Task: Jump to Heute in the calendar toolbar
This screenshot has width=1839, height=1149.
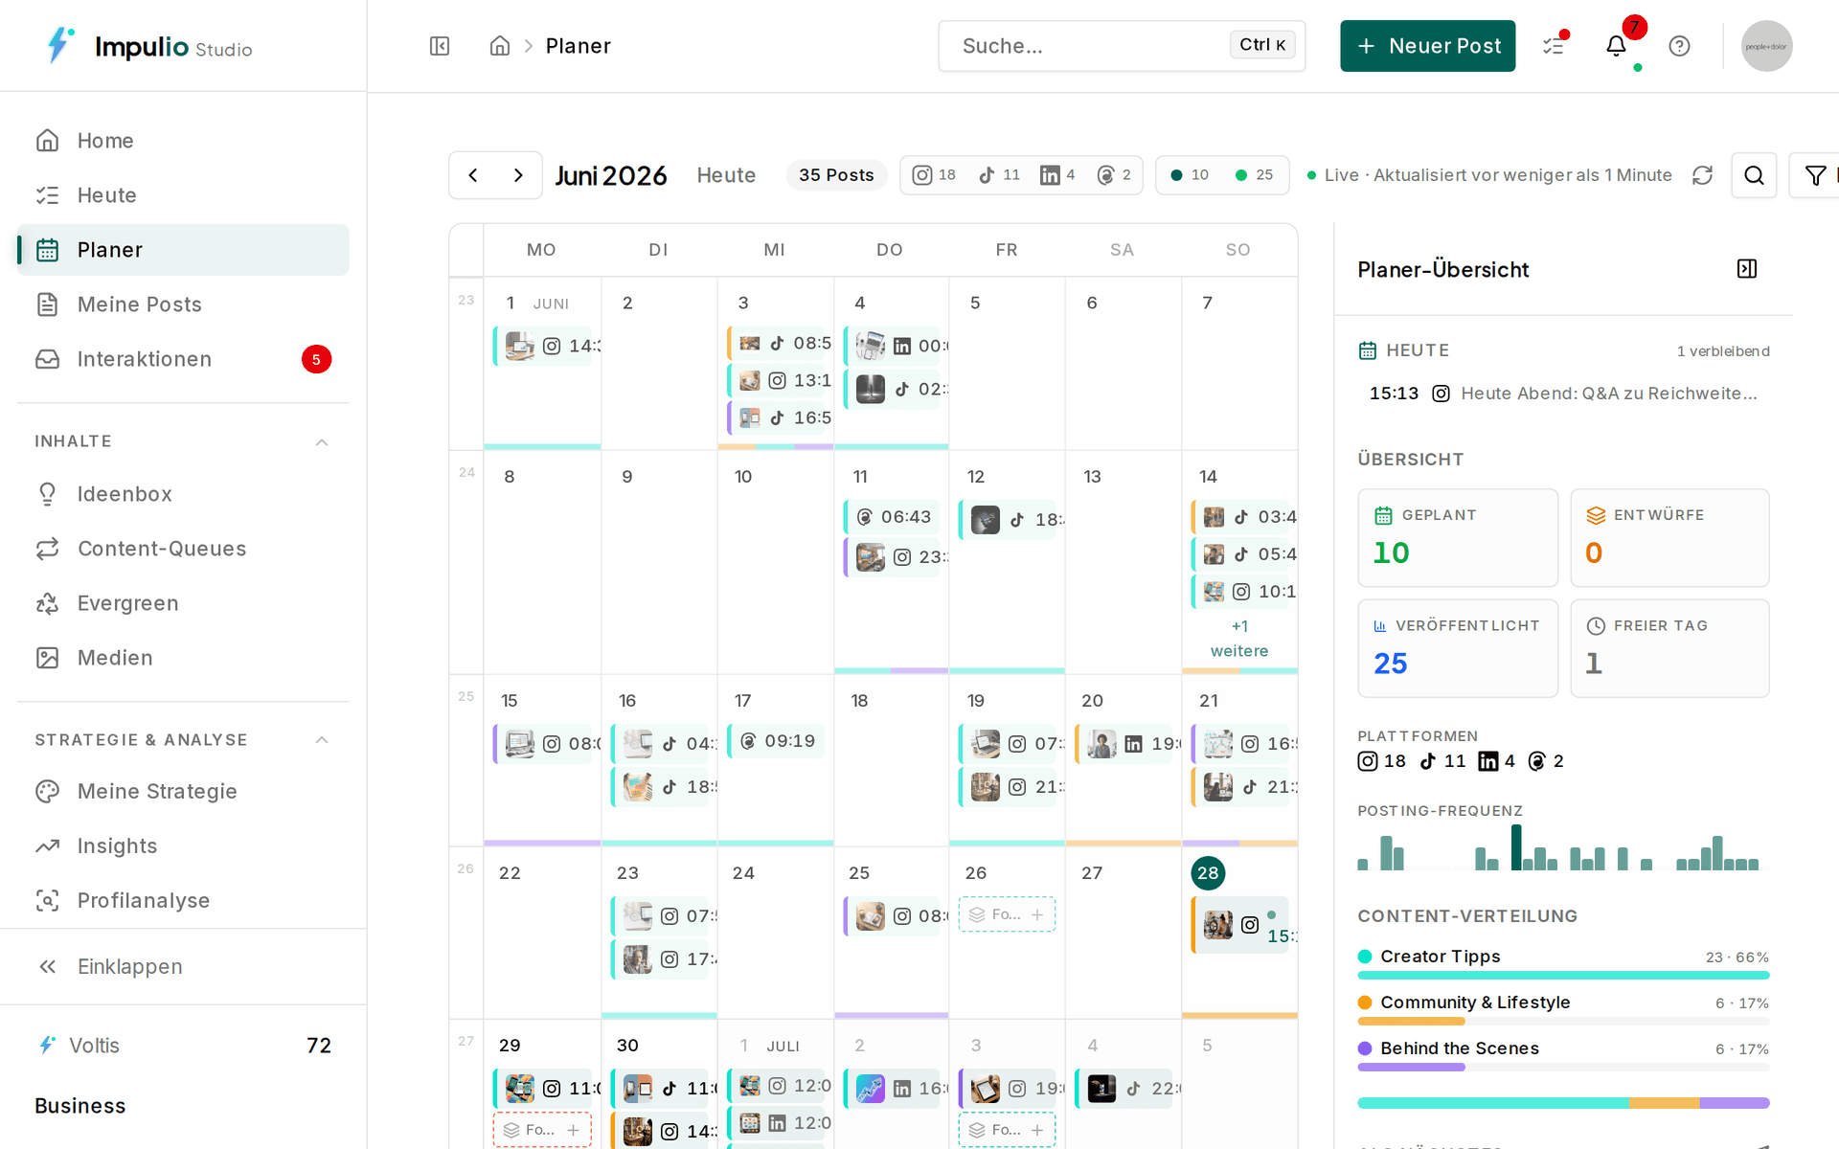Action: [726, 175]
